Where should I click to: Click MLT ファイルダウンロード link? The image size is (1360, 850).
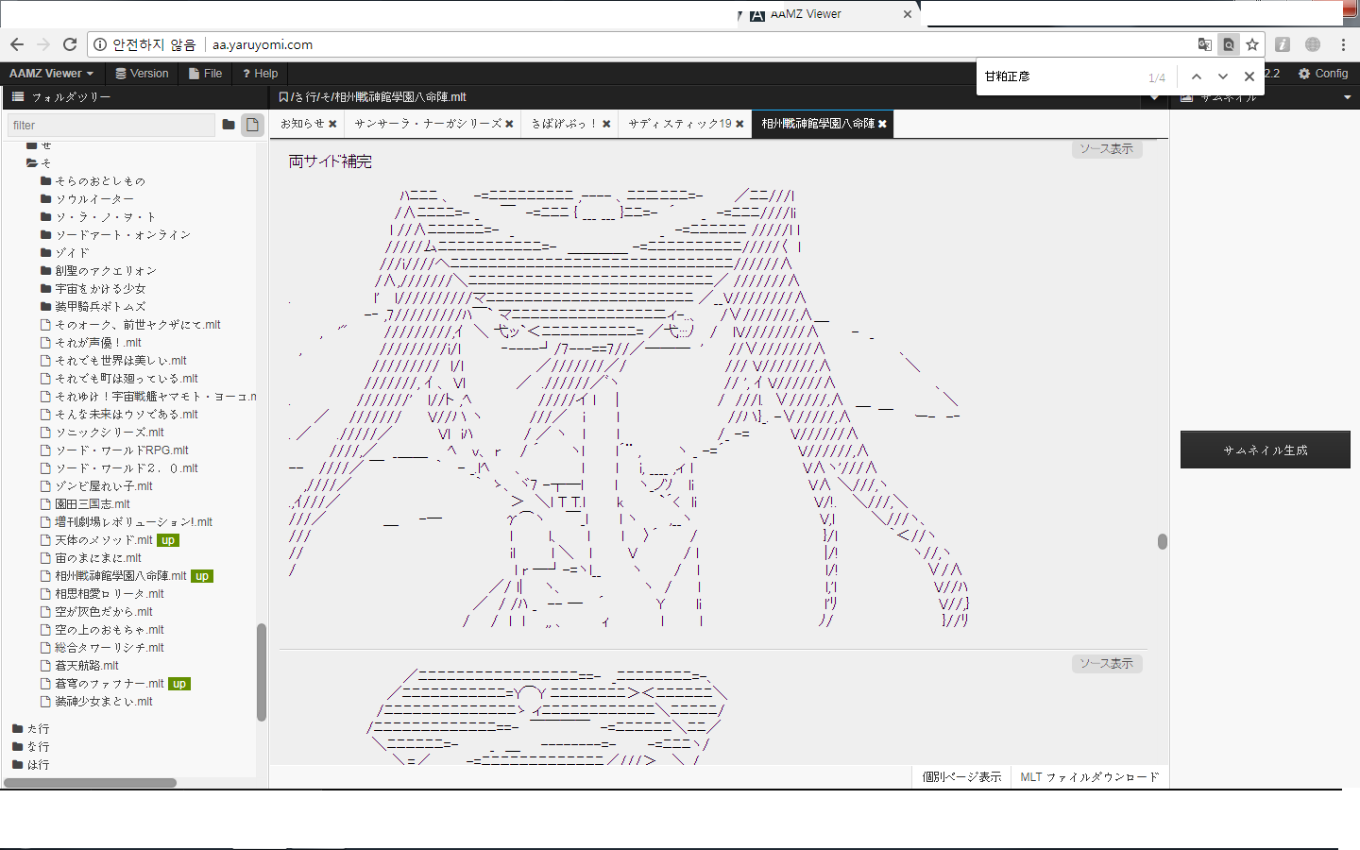click(x=1089, y=777)
